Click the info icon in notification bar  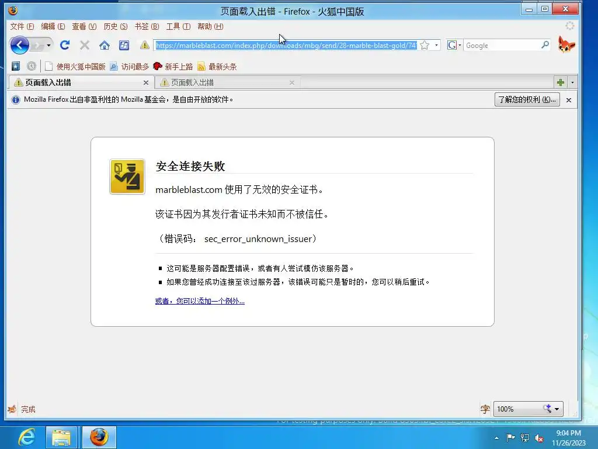[16, 99]
